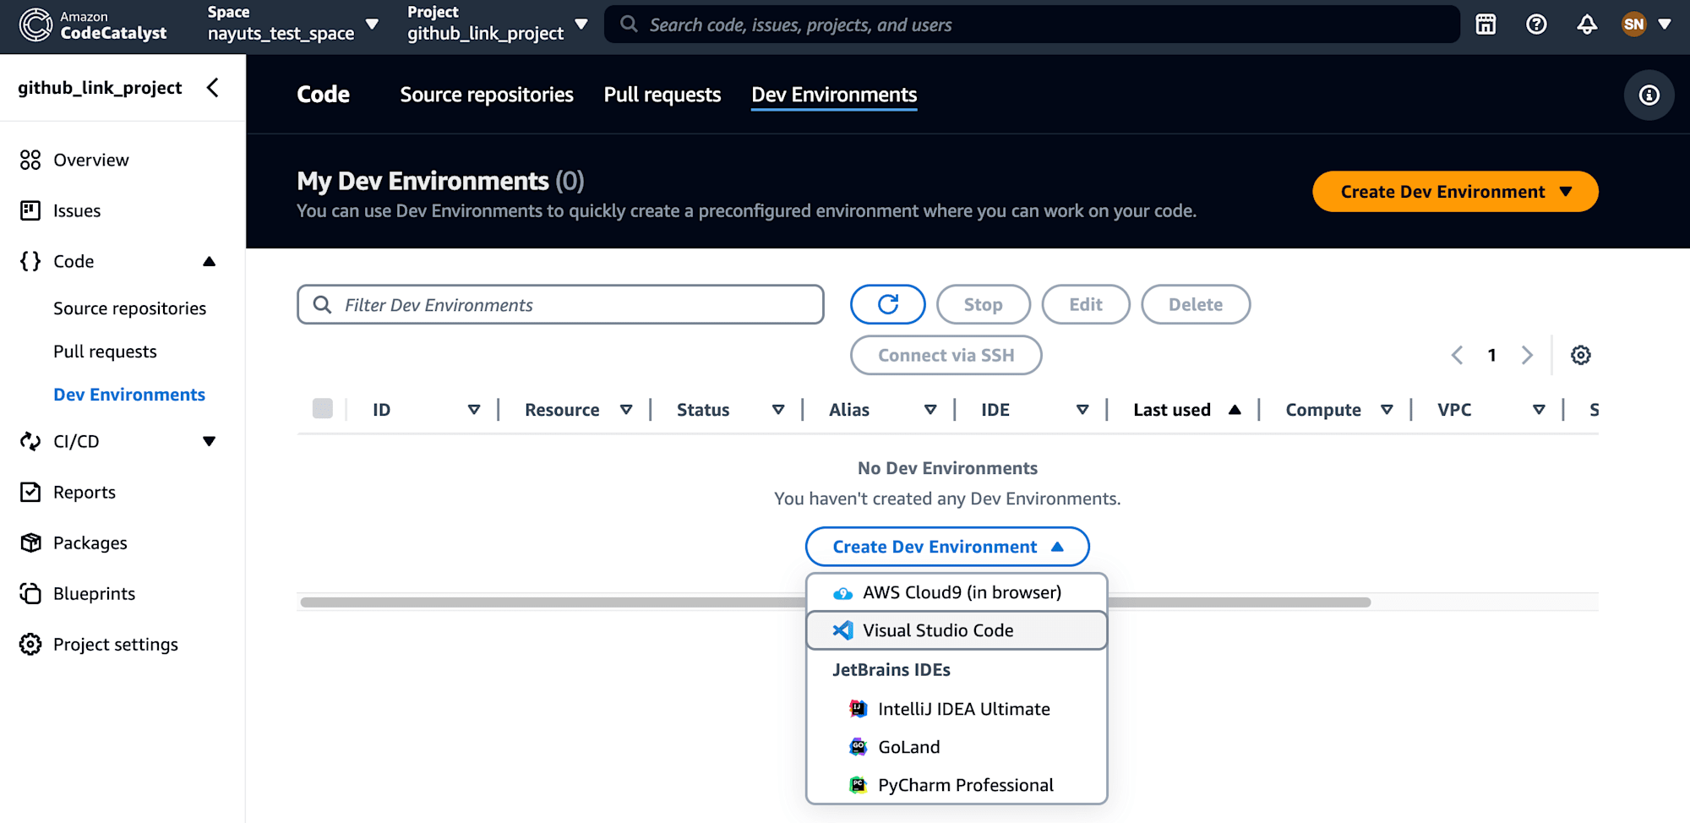Image resolution: width=1690 pixels, height=823 pixels.
Task: Open orange Create Dev Environment dropdown
Action: (1454, 192)
